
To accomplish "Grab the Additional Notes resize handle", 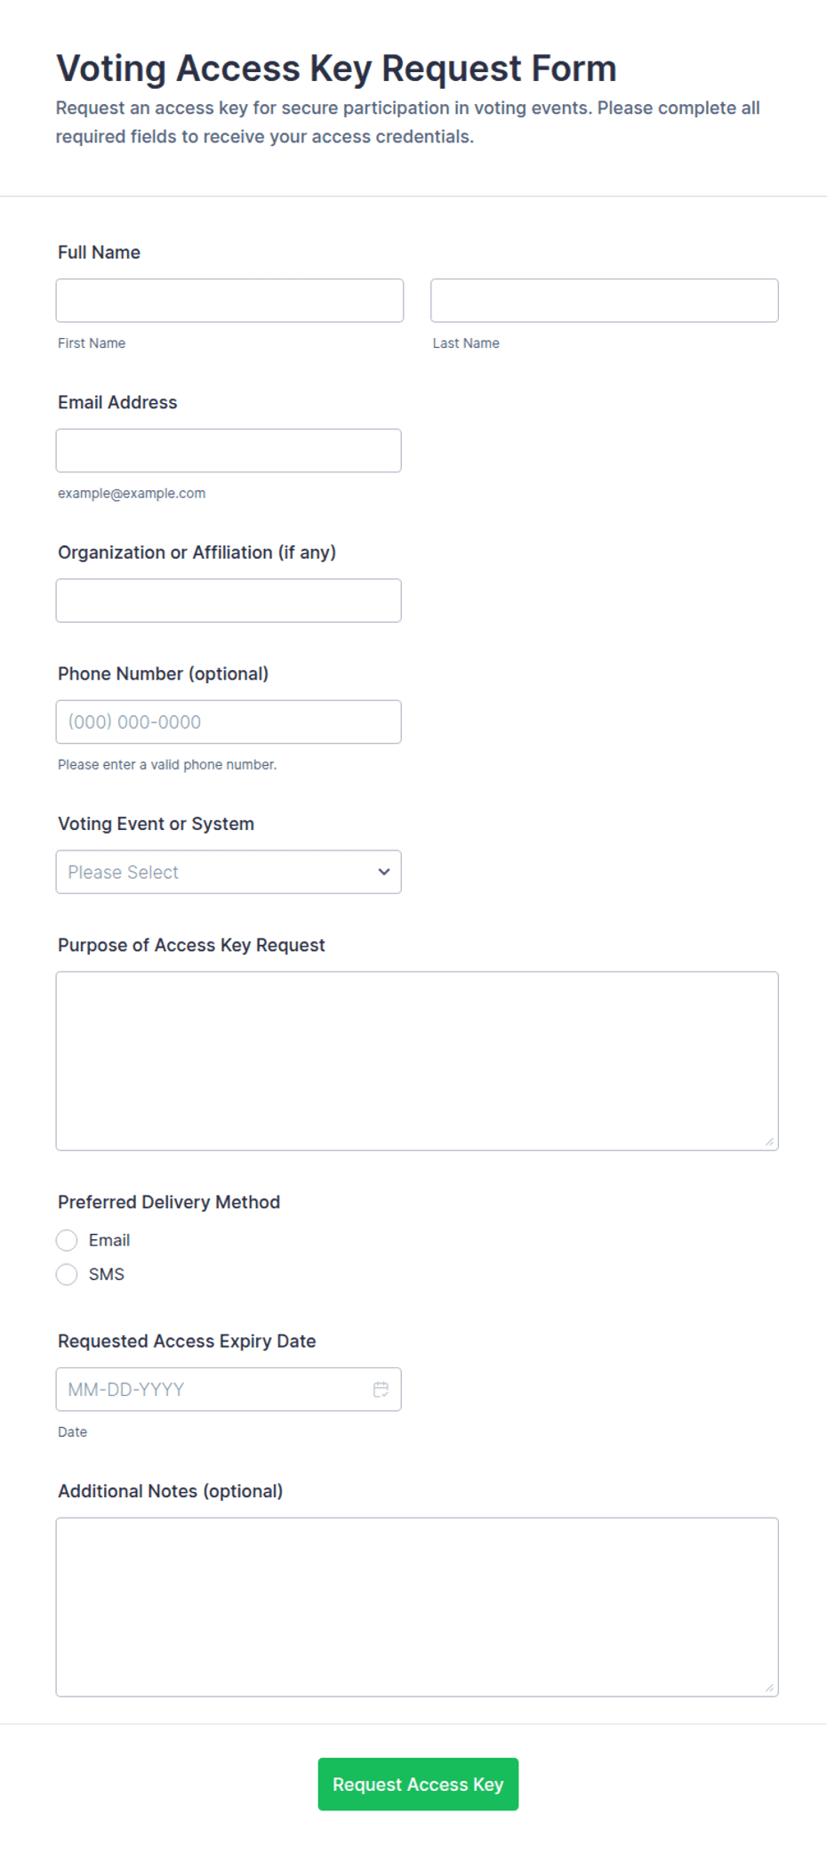I will coord(770,1689).
